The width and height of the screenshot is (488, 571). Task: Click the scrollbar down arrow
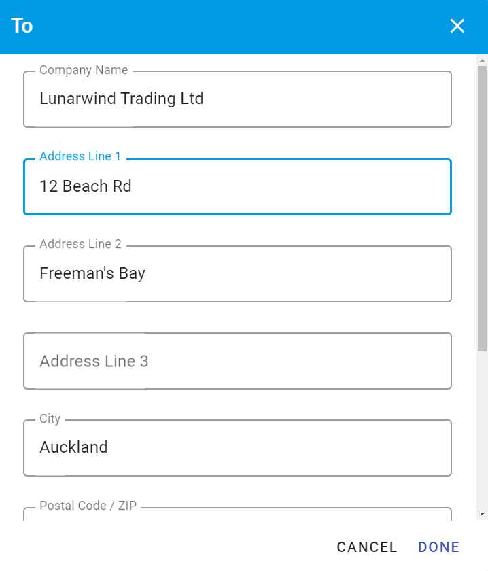point(481,515)
